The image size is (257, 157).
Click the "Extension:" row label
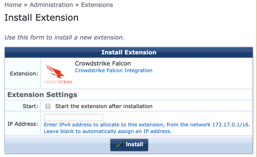(x=24, y=73)
